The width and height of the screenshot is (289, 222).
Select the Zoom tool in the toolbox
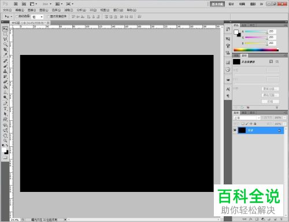(5, 140)
